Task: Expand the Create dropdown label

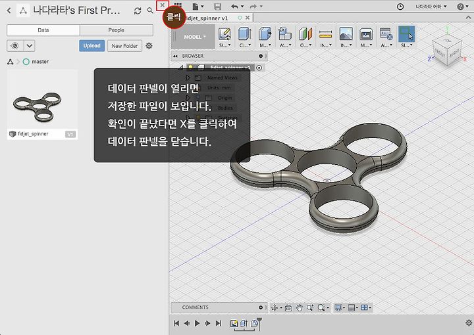Action: pos(245,45)
